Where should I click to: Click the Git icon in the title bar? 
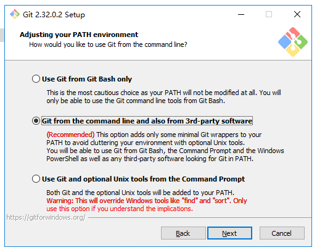tap(15, 14)
